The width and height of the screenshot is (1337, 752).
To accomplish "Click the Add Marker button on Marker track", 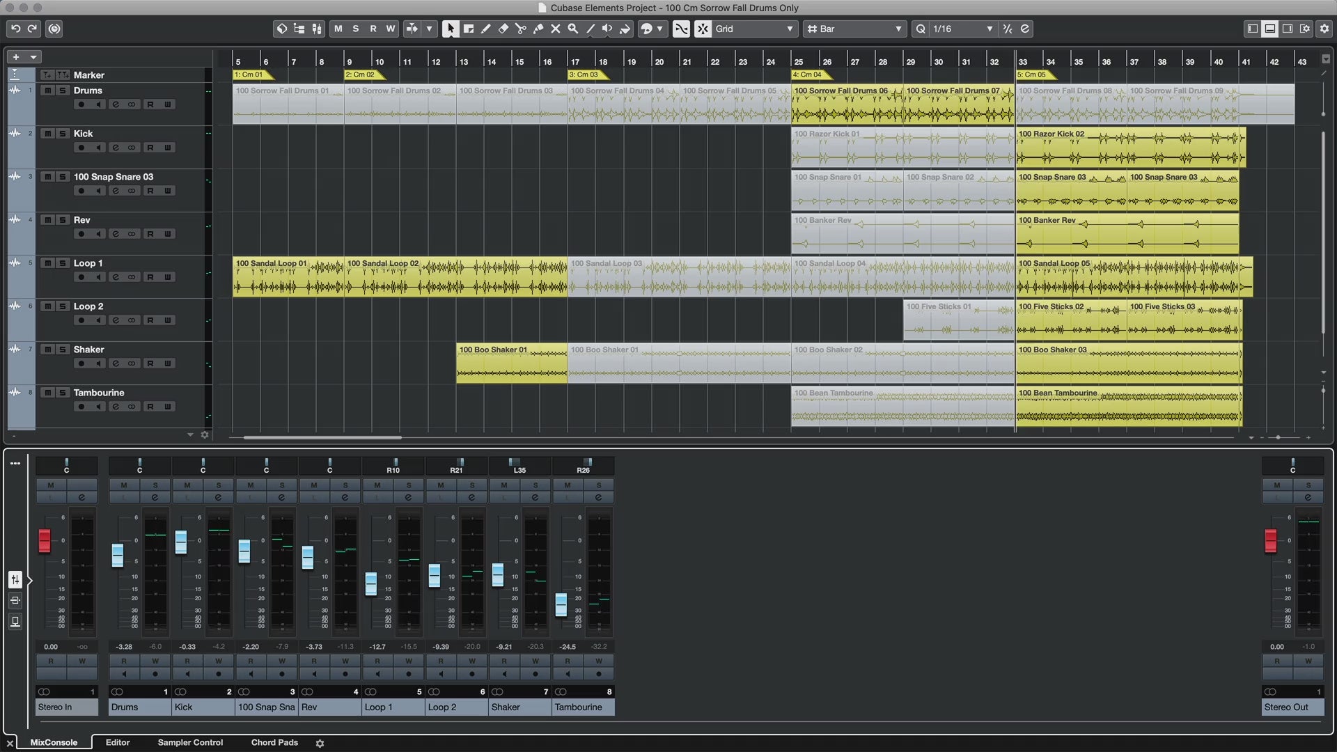I will [x=47, y=75].
